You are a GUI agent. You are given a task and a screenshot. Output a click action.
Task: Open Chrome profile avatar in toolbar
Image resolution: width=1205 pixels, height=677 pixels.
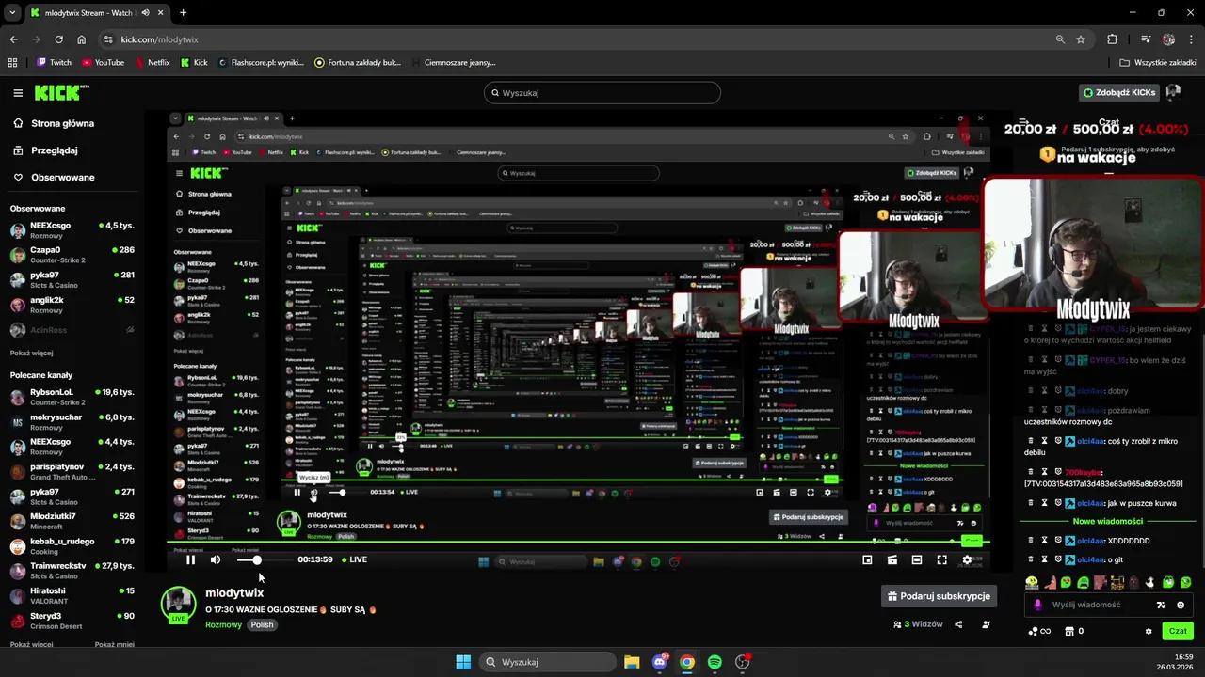click(x=1168, y=39)
